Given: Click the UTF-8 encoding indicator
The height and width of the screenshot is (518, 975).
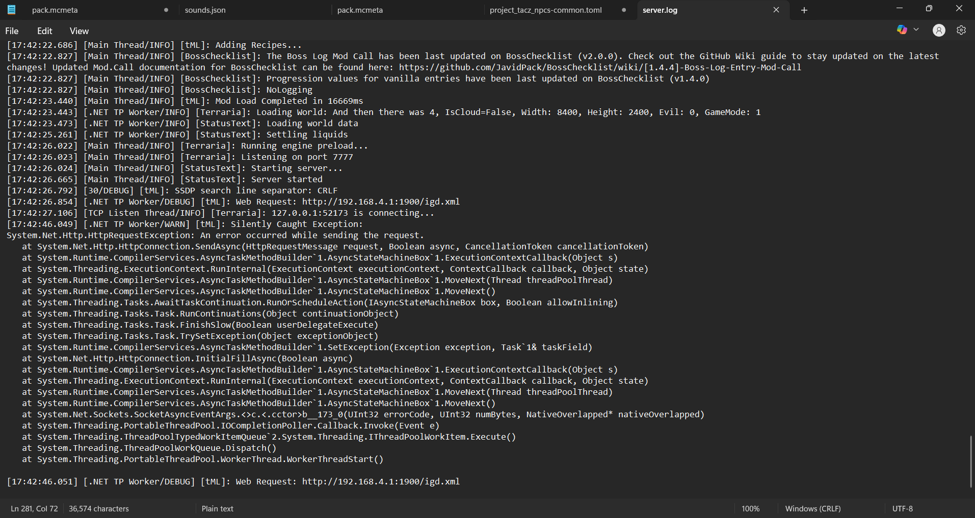Looking at the screenshot, I should [x=903, y=509].
